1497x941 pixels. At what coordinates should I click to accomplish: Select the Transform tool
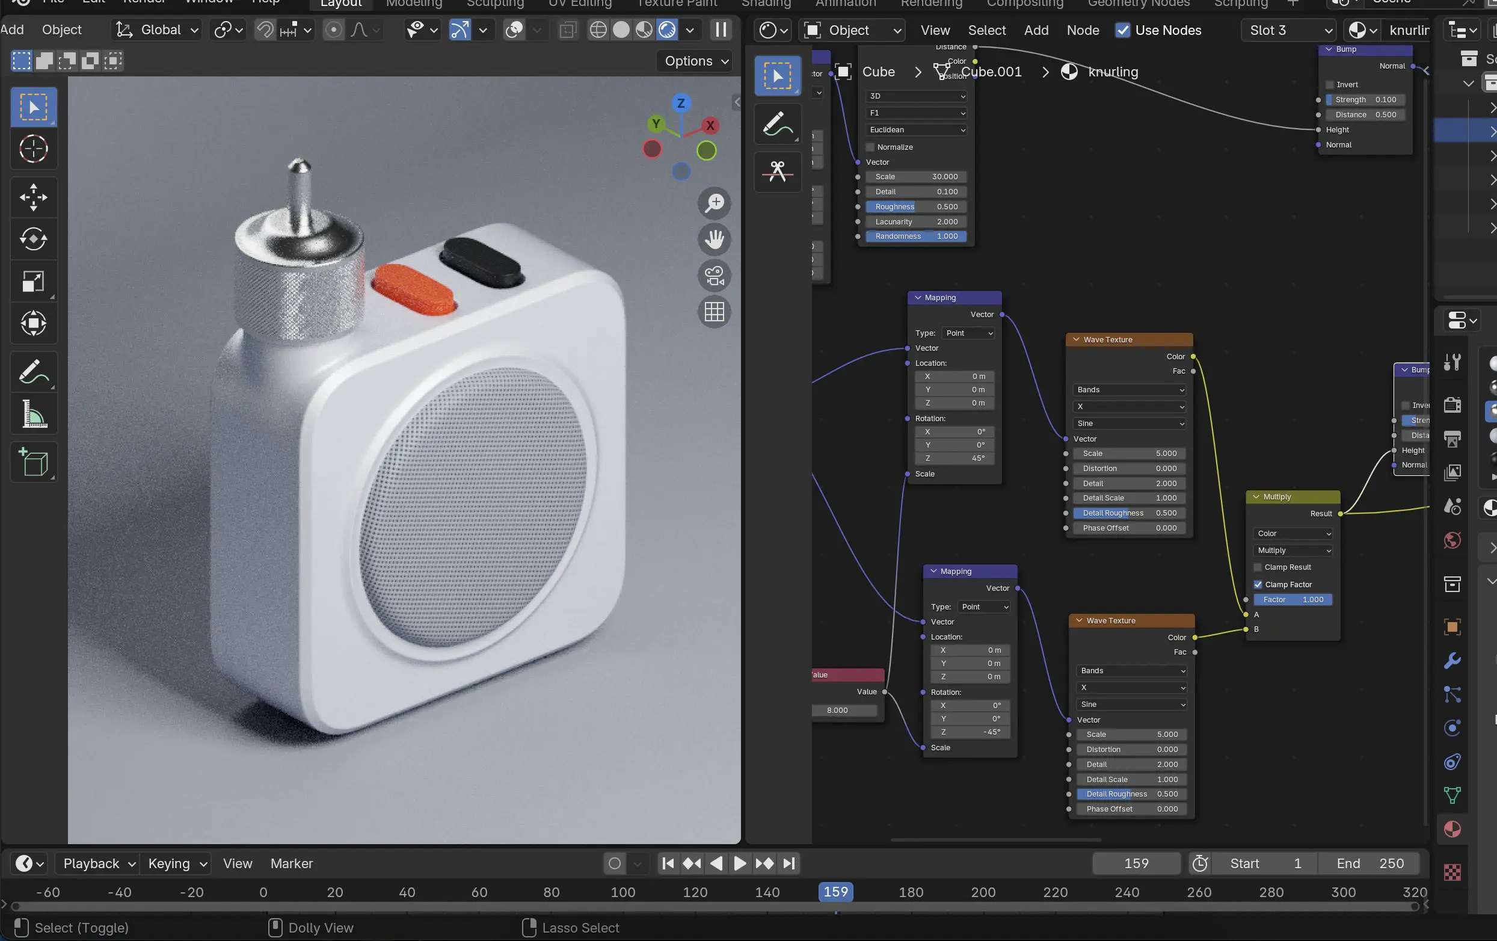pos(34,324)
